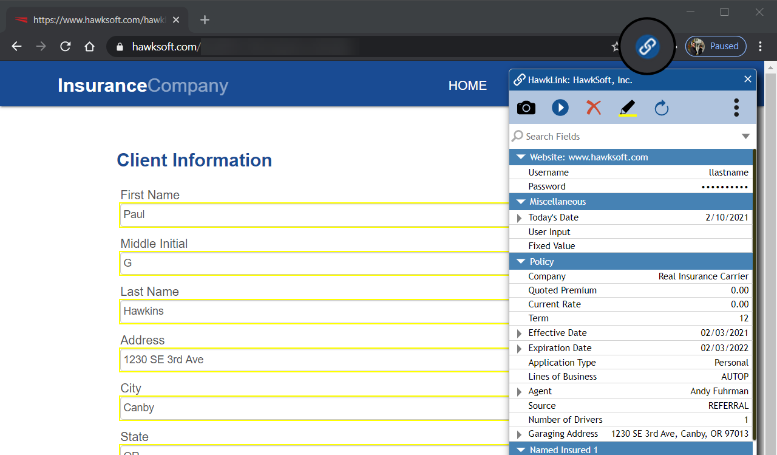Click the HawkLink extension icon in browser toolbar

647,46
